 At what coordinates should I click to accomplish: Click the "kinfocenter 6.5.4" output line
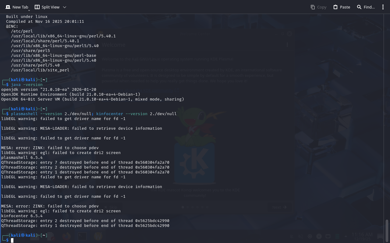pos(22,216)
